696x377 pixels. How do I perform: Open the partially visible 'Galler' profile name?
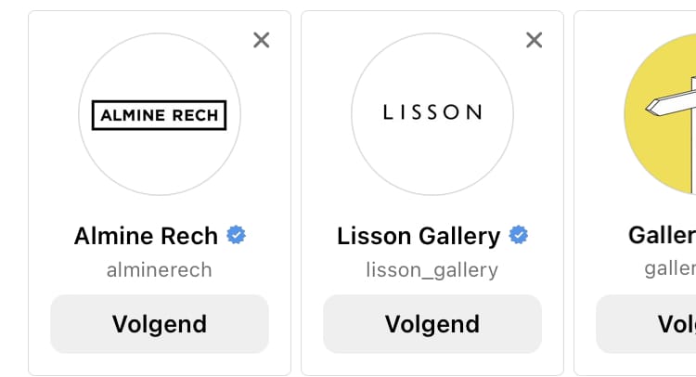click(x=663, y=236)
